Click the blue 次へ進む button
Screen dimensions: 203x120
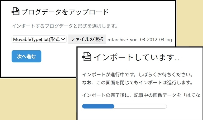pyautogui.click(x=26, y=56)
